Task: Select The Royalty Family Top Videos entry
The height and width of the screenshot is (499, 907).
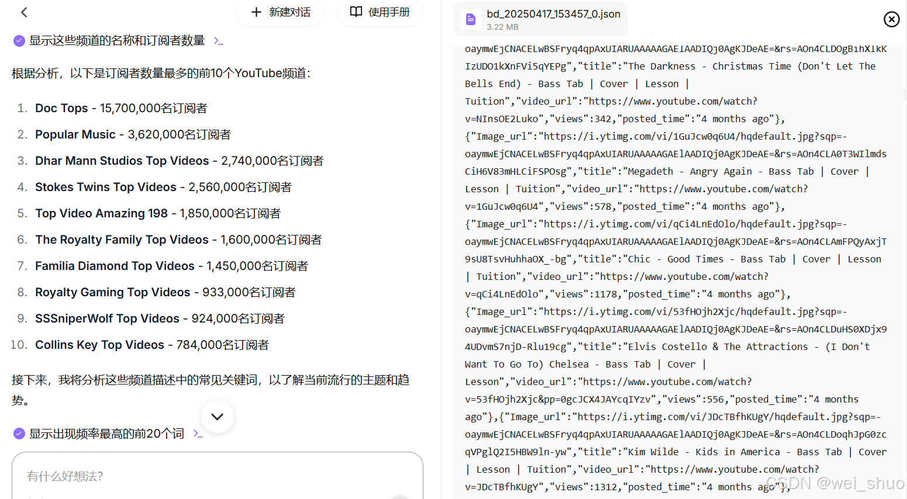Action: pos(178,240)
